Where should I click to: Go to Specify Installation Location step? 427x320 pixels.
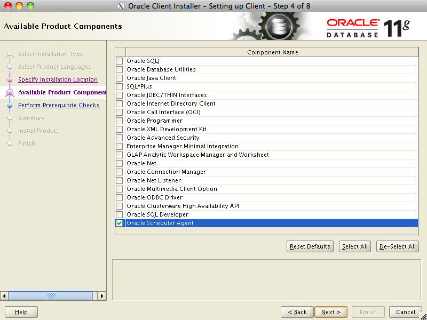tap(58, 79)
